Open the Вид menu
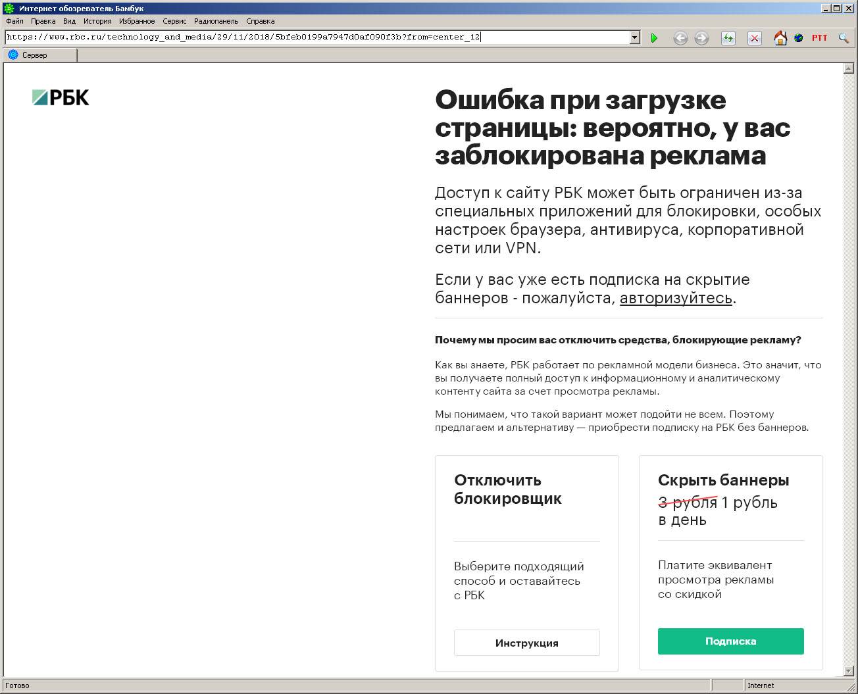 point(69,21)
